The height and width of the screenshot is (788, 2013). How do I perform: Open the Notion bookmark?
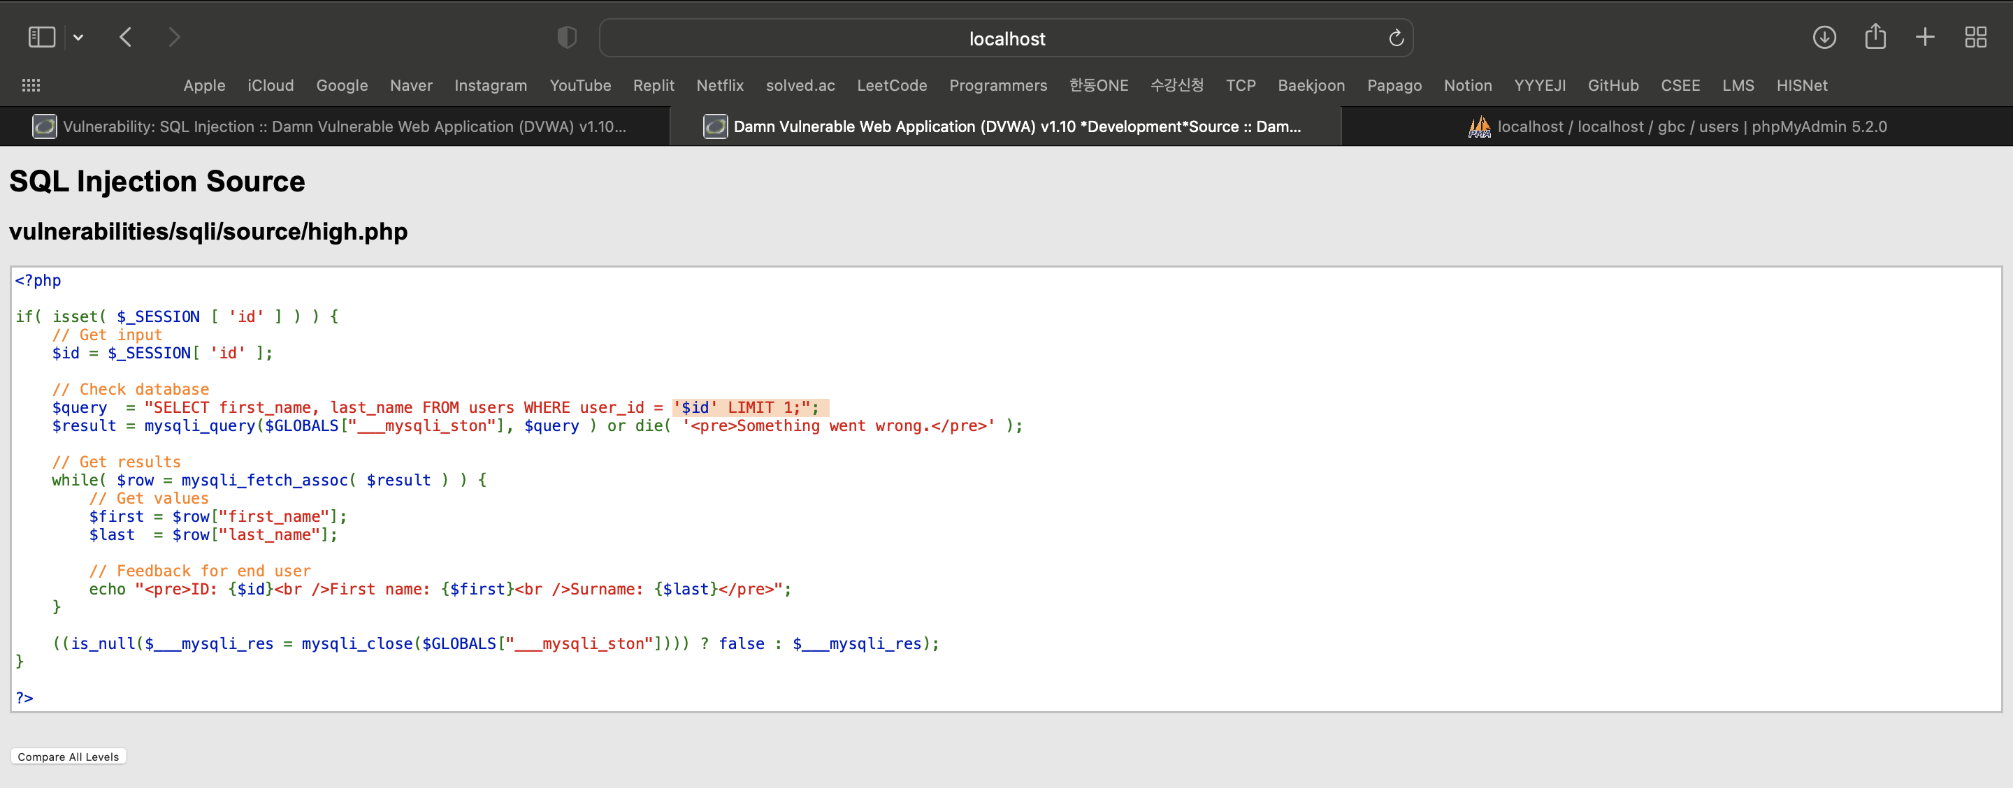click(x=1467, y=85)
